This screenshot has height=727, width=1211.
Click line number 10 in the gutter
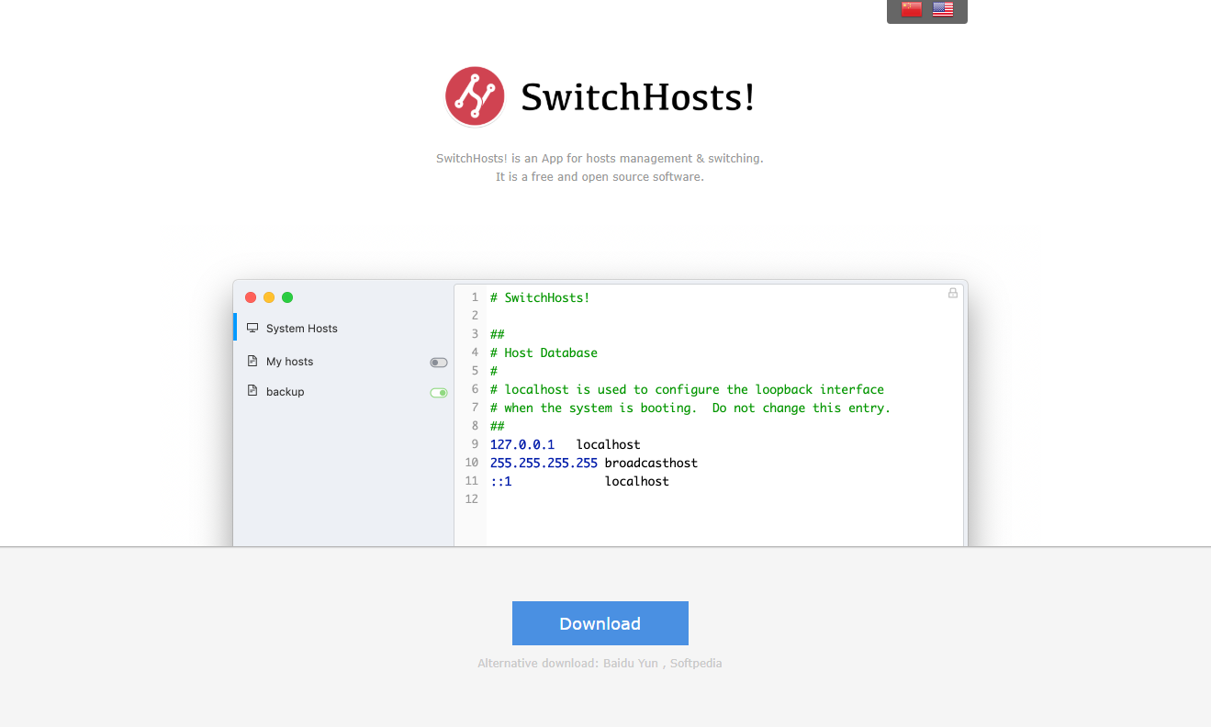pos(471,462)
